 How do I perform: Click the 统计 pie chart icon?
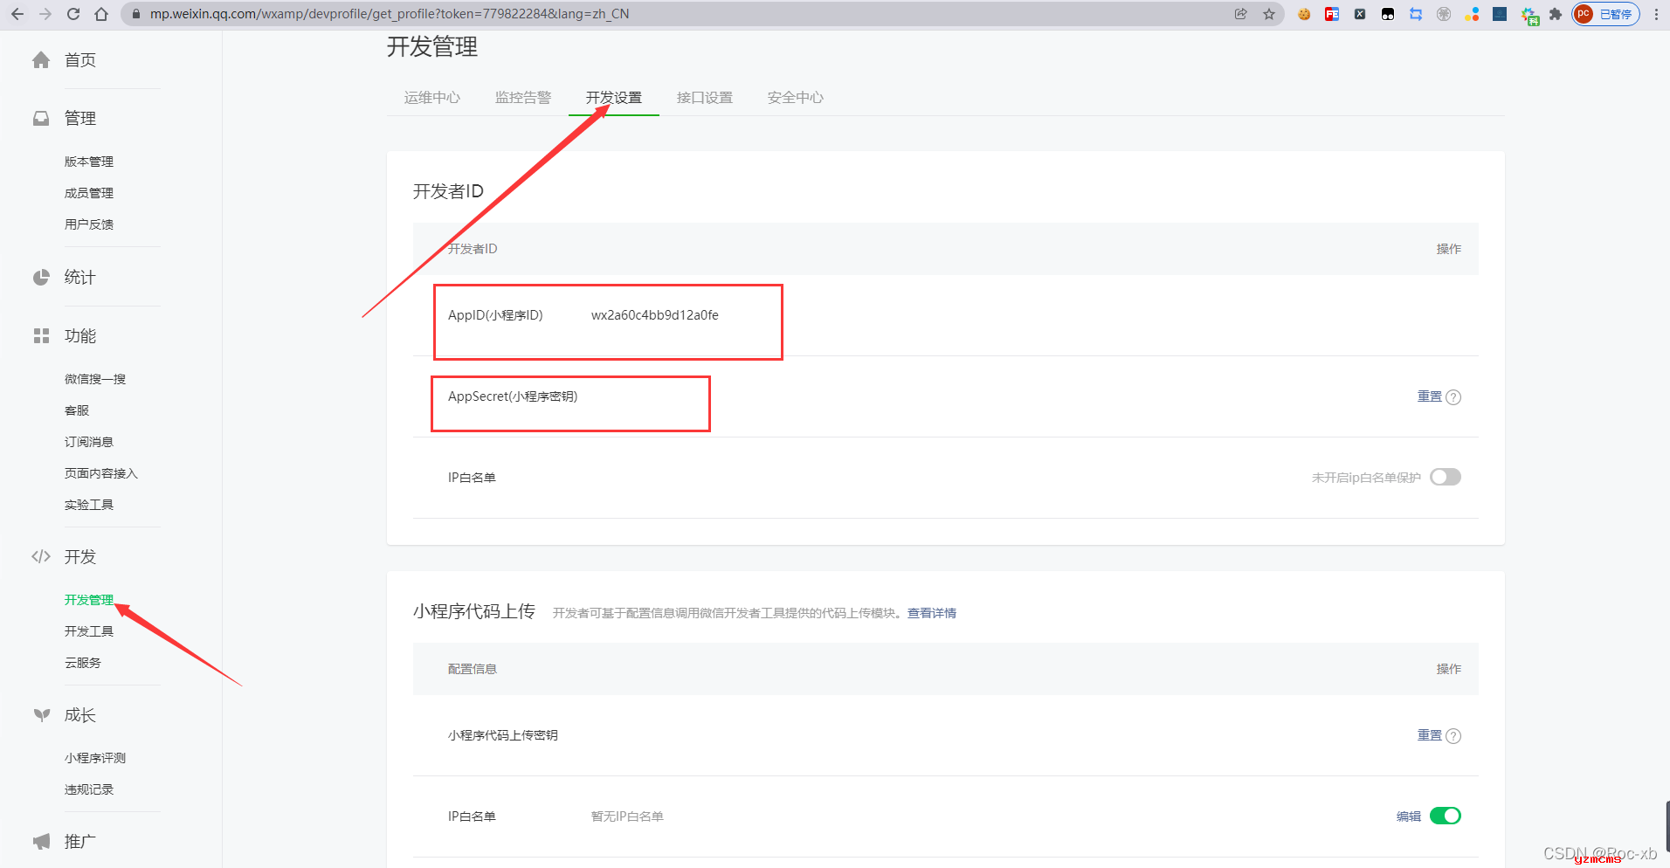[41, 277]
